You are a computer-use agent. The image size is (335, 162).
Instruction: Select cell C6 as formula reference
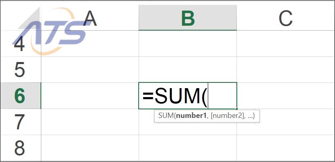point(286,96)
